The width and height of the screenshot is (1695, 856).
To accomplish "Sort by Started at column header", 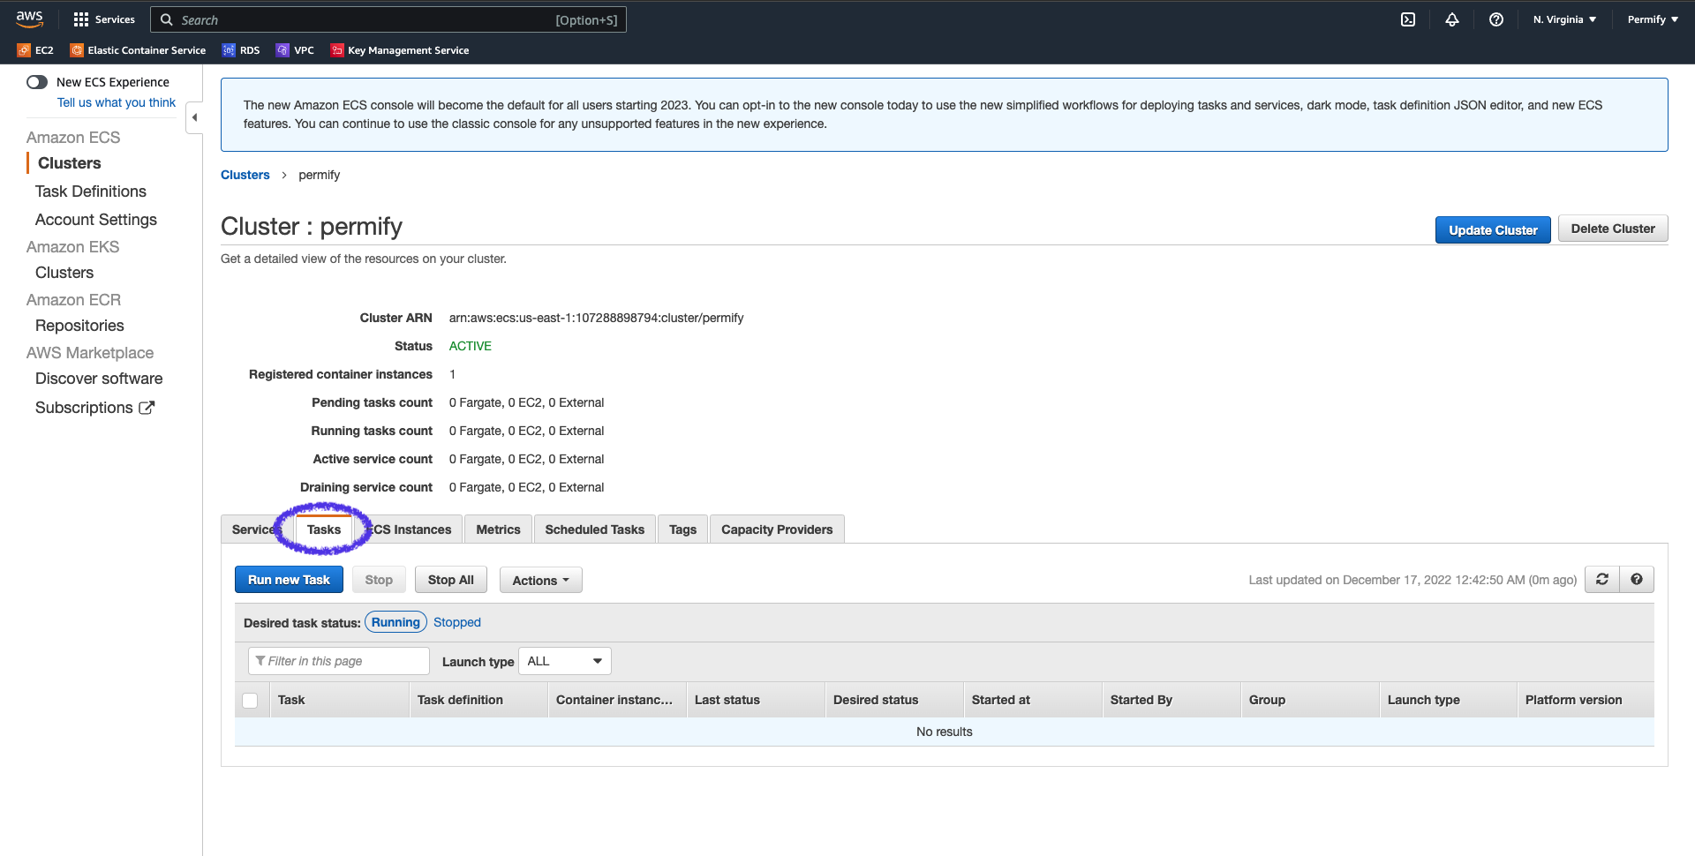I will point(1033,700).
